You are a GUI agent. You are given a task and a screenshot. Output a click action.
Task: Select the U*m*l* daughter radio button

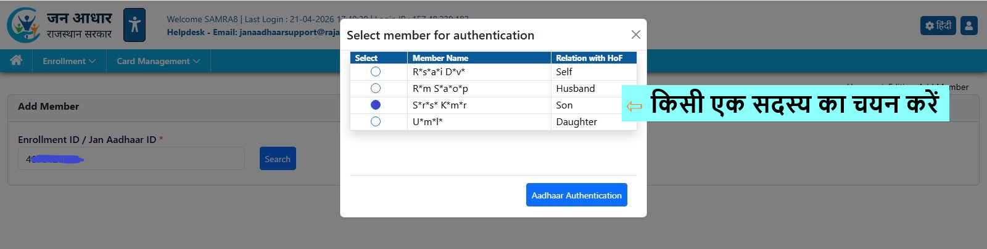pos(376,122)
